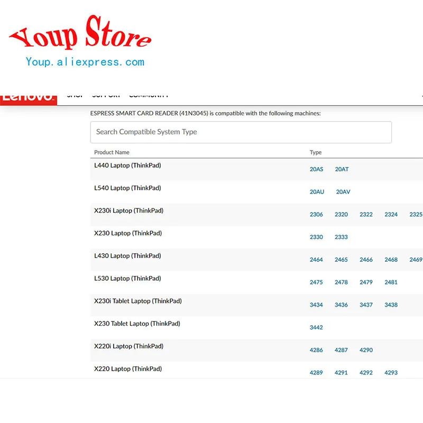Open type 2479 for L530
Viewport: 423px width, 423px height.
pyautogui.click(x=366, y=282)
